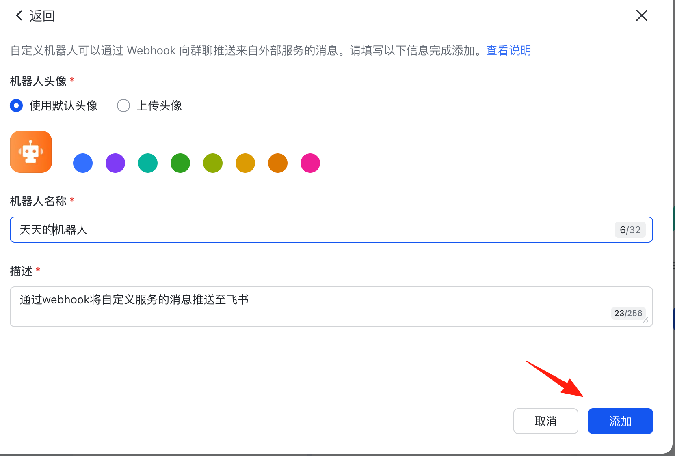This screenshot has height=456, width=675.
Task: Pick the green avatar color
Action: [180, 163]
